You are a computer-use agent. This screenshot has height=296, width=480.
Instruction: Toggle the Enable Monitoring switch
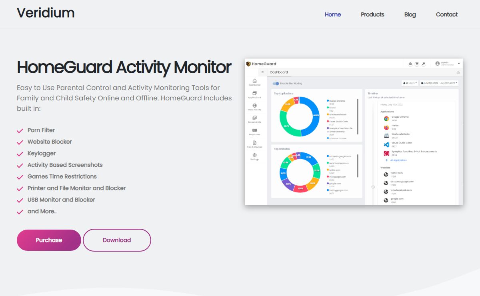pyautogui.click(x=276, y=84)
